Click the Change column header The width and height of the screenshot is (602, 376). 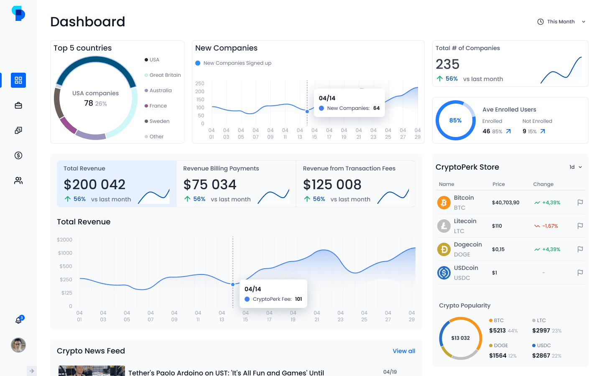point(543,184)
